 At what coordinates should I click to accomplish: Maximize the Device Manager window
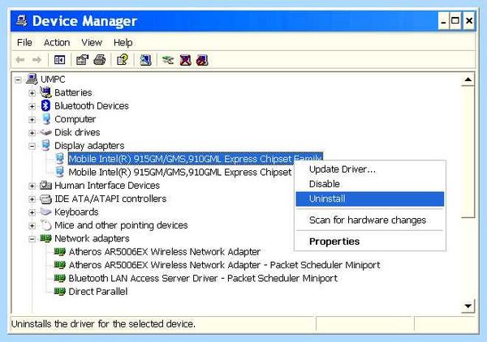(455, 21)
